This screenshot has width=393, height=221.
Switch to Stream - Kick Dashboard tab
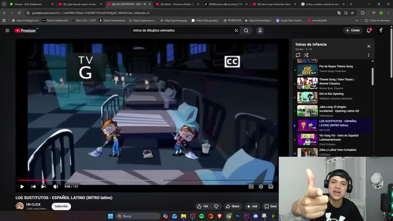point(31,4)
